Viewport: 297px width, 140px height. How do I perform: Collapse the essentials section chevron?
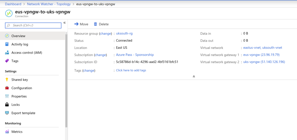click(194, 77)
